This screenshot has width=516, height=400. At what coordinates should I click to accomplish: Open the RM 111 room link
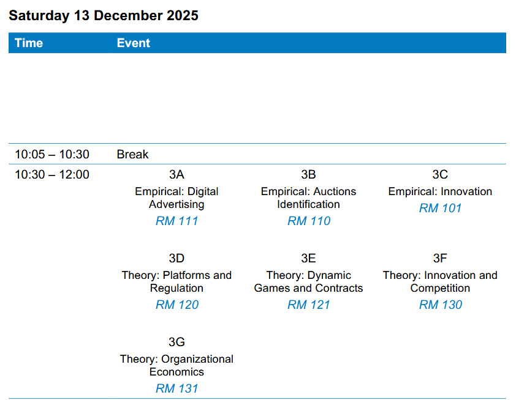176,221
